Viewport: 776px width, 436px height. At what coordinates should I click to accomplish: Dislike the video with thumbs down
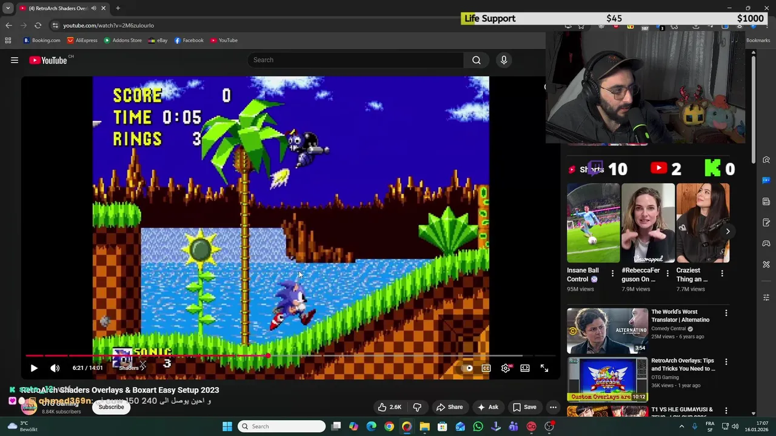pyautogui.click(x=417, y=408)
